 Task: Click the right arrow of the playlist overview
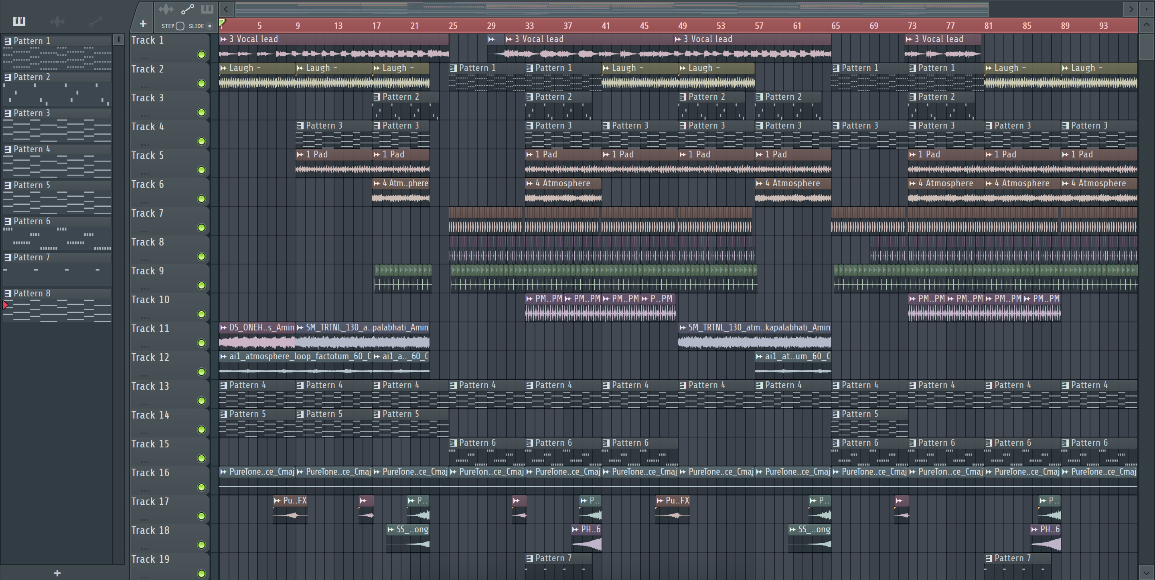tap(1131, 9)
